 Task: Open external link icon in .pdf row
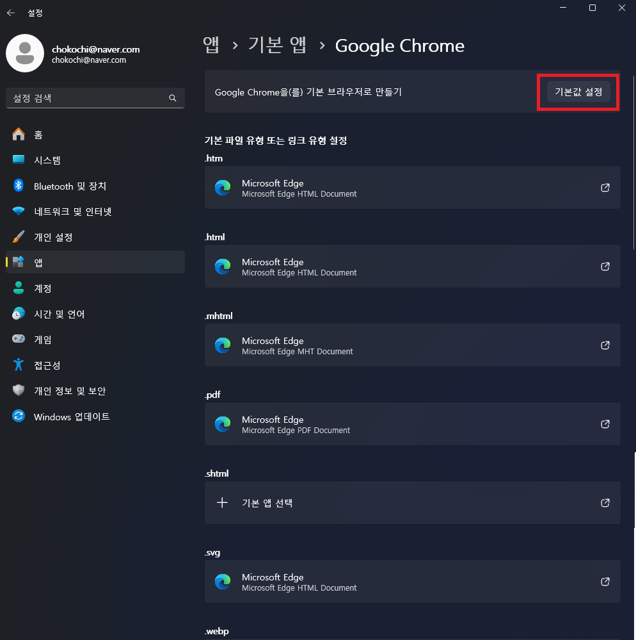click(605, 424)
